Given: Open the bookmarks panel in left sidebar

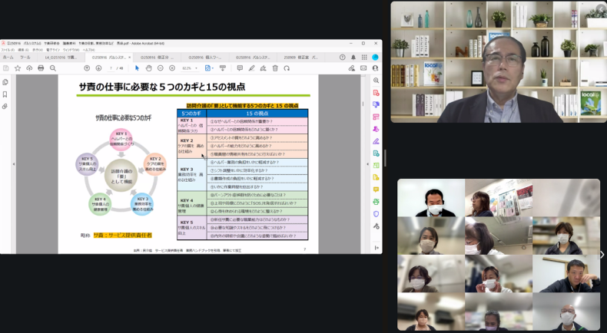Looking at the screenshot, I should coord(5,94).
